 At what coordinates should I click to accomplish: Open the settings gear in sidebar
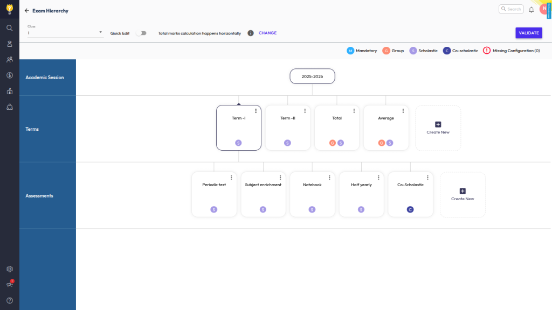(10, 269)
